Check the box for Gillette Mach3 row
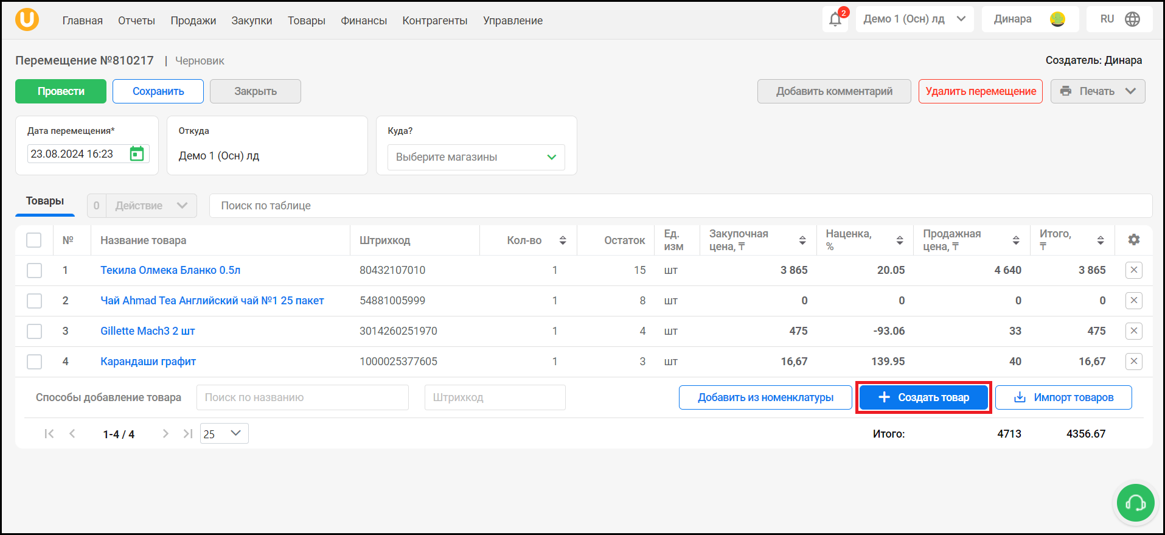This screenshot has height=535, width=1165. (34, 331)
